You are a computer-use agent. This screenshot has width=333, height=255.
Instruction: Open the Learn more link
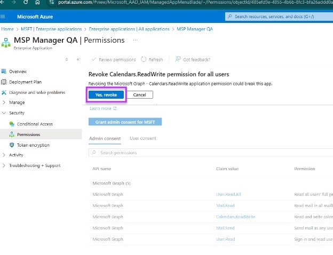[100, 108]
